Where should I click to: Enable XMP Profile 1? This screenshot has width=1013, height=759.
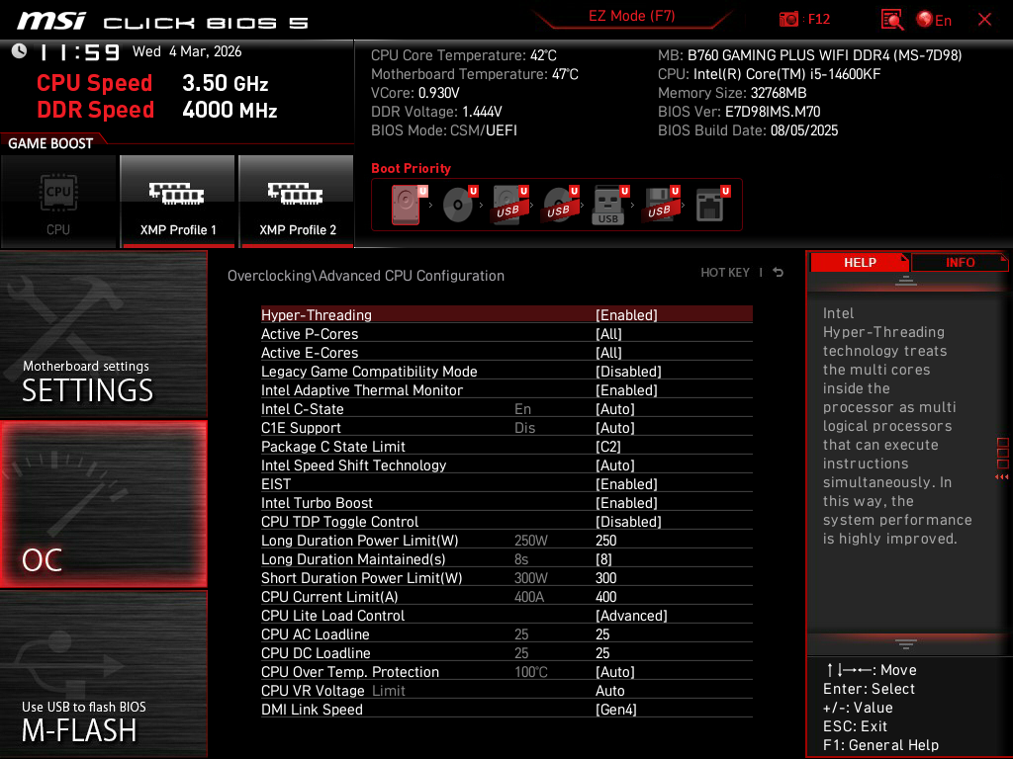pyautogui.click(x=178, y=201)
